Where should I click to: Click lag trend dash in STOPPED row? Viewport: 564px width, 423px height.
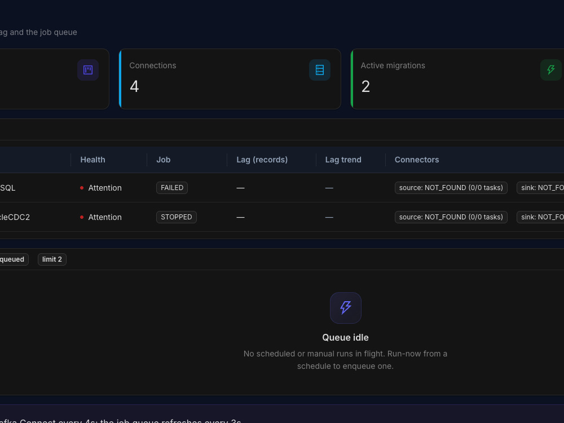click(329, 217)
